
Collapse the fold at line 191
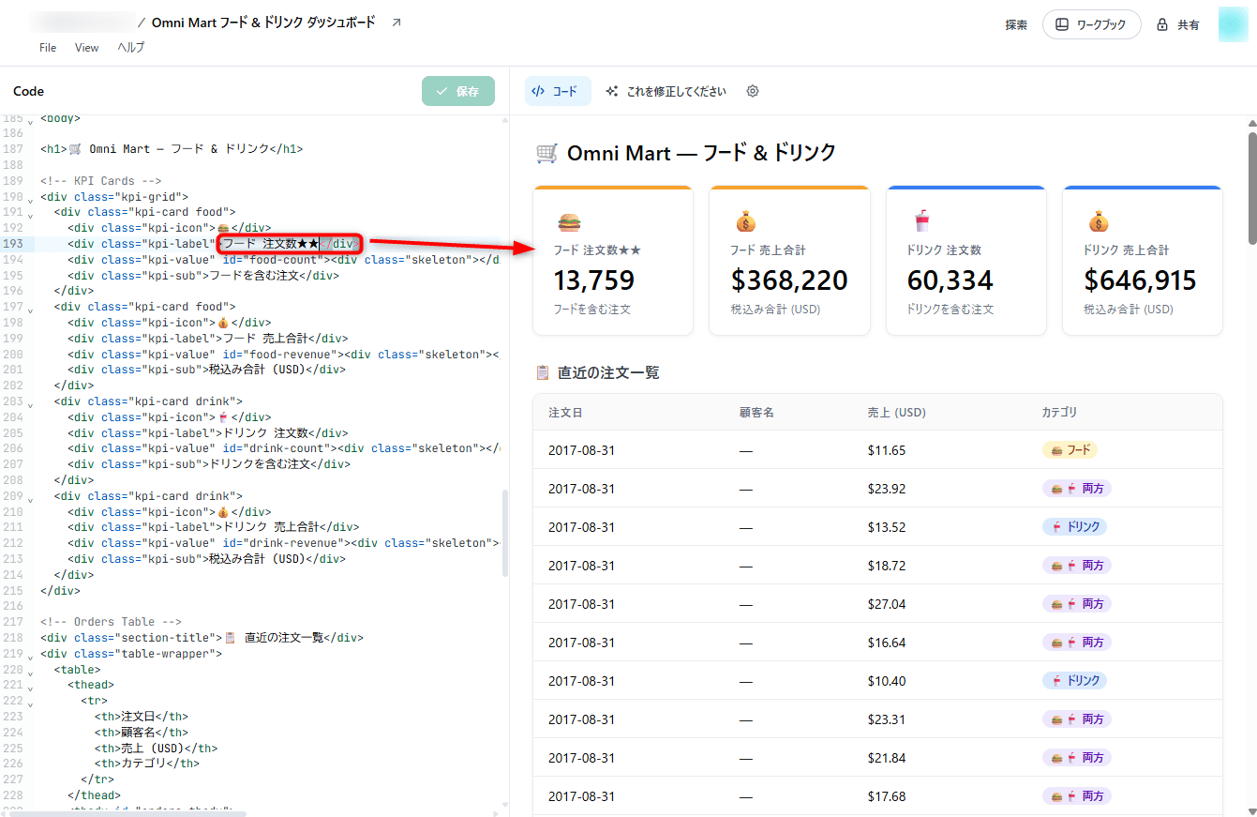tap(30, 215)
